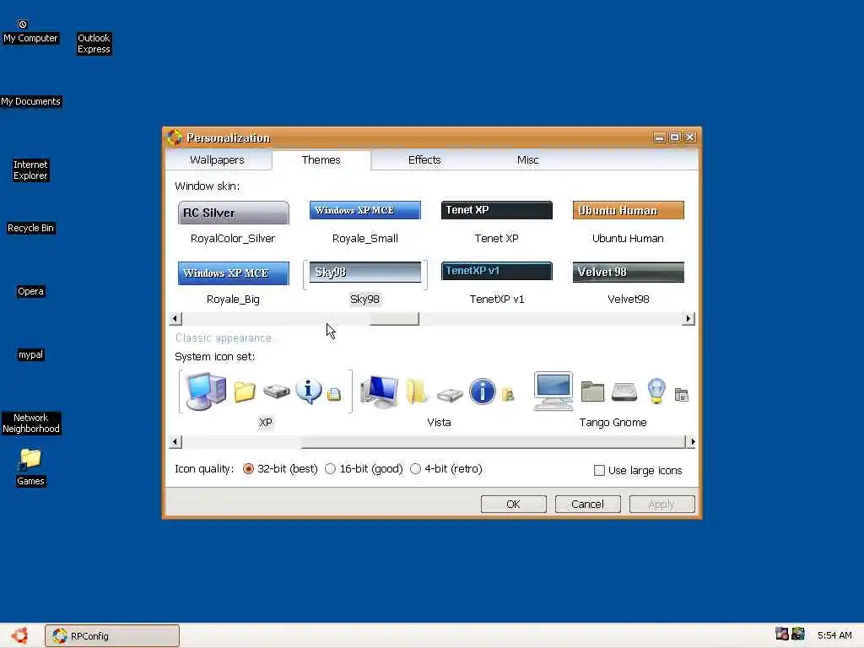Switch to the Wallpapers tab
This screenshot has height=648, width=864.
[x=217, y=159]
